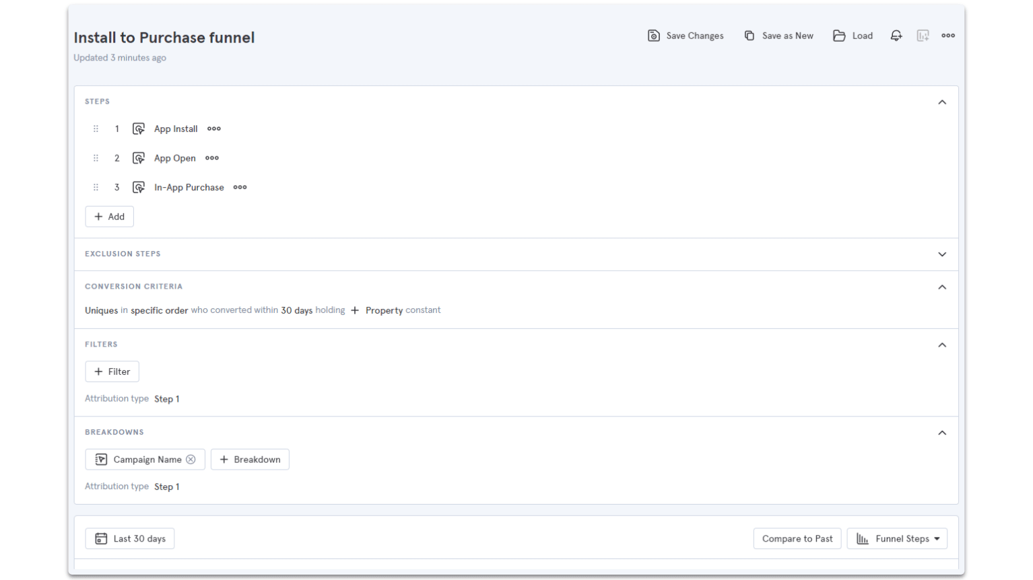Select the App Open step name

point(175,158)
